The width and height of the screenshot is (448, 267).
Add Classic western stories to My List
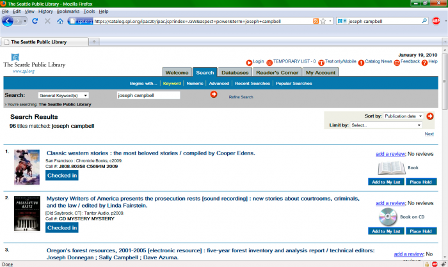pyautogui.click(x=386, y=182)
